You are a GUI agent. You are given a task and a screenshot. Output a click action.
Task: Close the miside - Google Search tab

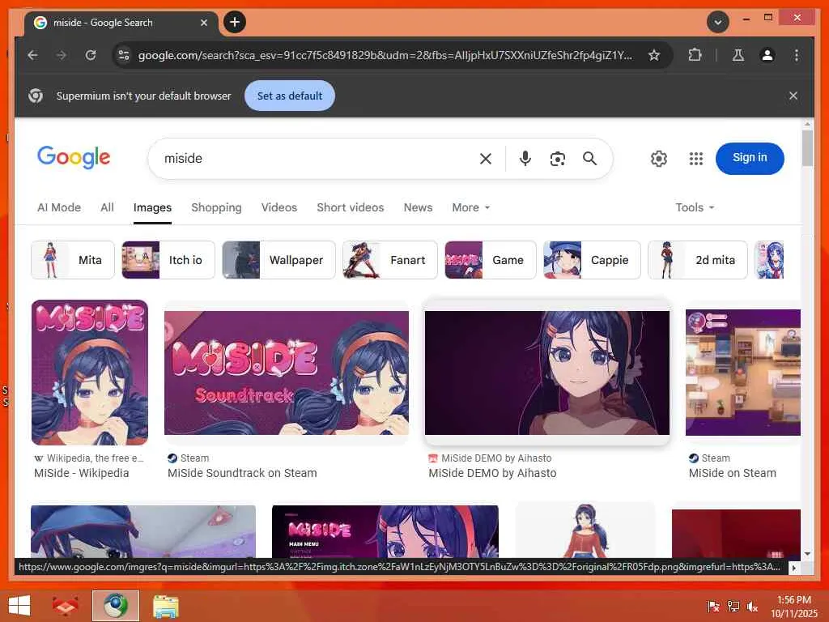(203, 23)
